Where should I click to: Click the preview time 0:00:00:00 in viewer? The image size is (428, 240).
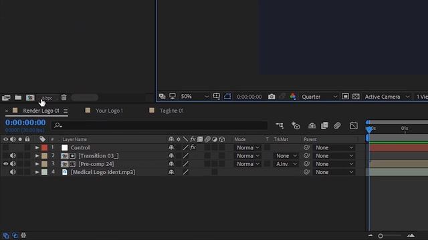pyautogui.click(x=249, y=97)
